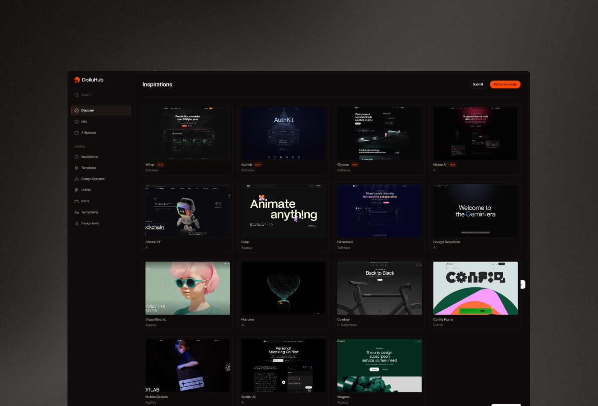
Task: Click the Inspirations sidebar icon
Action: point(76,157)
